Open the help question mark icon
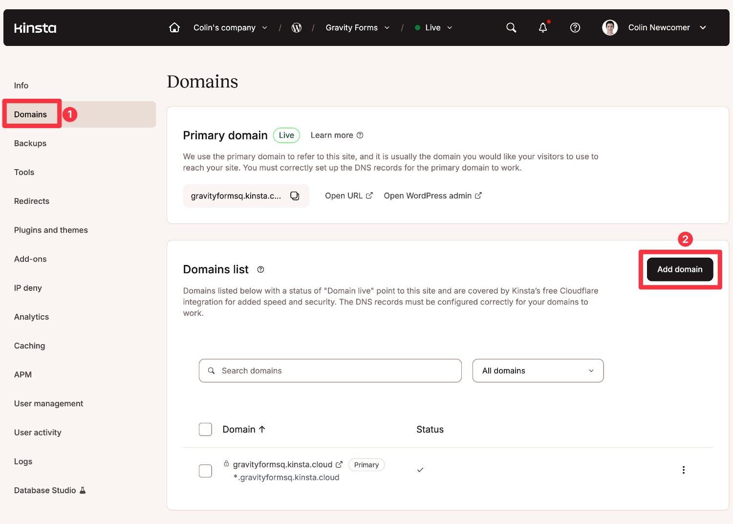Image resolution: width=733 pixels, height=524 pixels. pos(575,27)
